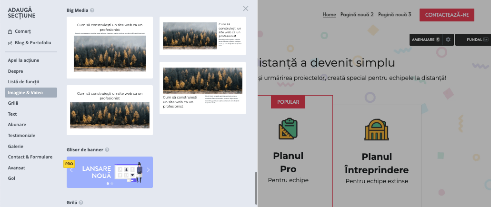Click the Planul Pro heading
491x207 pixels.
tap(288, 162)
